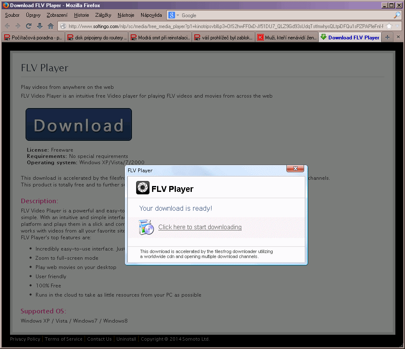The width and height of the screenshot is (405, 349).
Task: Open the Google search engine selector
Action: click(x=173, y=15)
